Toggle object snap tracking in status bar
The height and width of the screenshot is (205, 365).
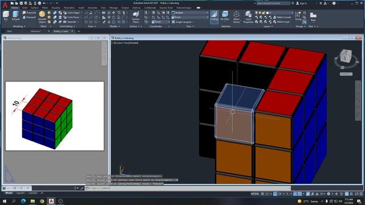[x=295, y=194]
